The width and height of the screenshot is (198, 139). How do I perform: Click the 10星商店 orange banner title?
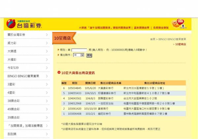click(x=62, y=38)
